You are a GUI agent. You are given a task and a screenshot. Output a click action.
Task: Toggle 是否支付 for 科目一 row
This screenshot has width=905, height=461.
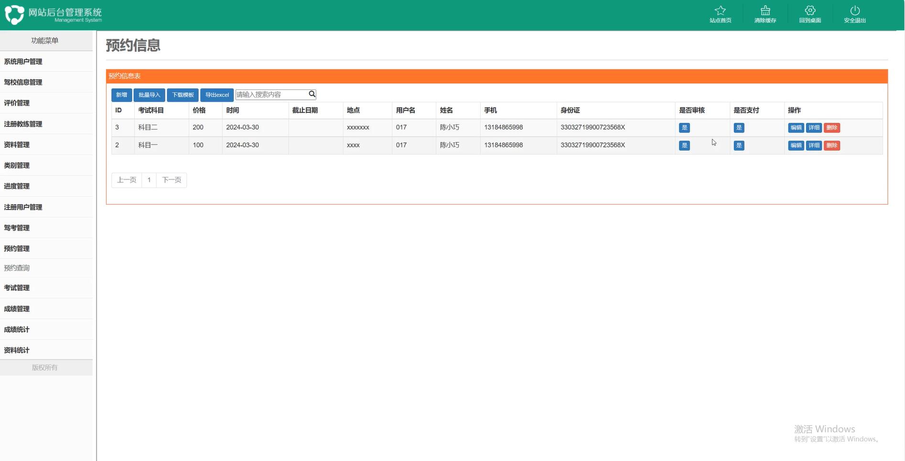tap(739, 145)
